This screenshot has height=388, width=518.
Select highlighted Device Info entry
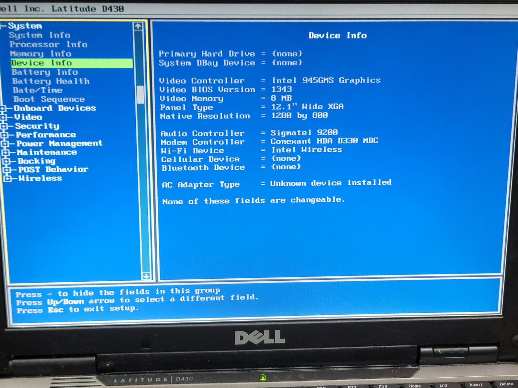[x=72, y=63]
